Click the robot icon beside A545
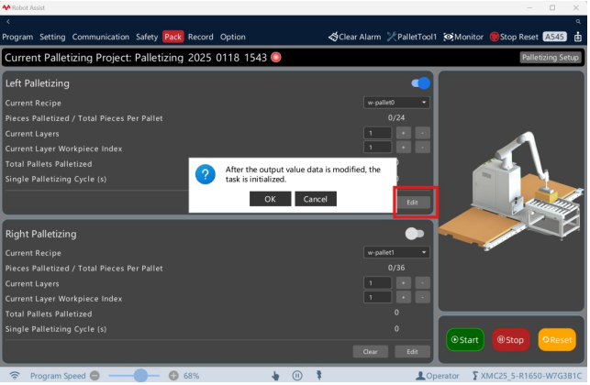The image size is (590, 385). point(578,37)
